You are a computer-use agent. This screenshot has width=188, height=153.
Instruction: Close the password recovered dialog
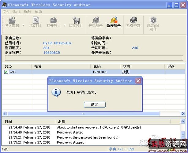(138, 81)
